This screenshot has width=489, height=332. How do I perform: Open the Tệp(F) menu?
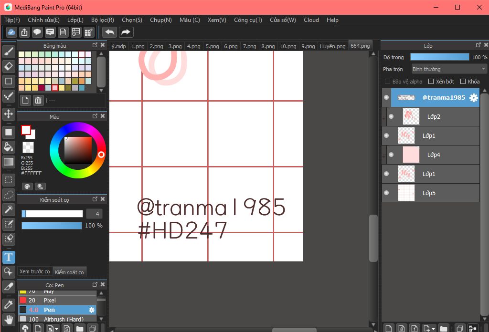tap(12, 20)
